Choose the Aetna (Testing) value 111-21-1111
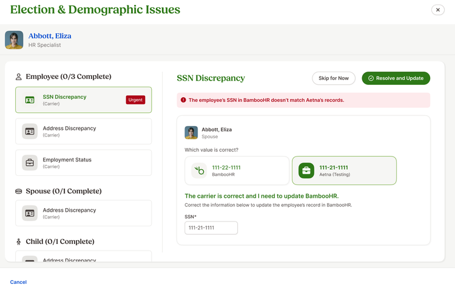This screenshot has height=293, width=455. [344, 170]
